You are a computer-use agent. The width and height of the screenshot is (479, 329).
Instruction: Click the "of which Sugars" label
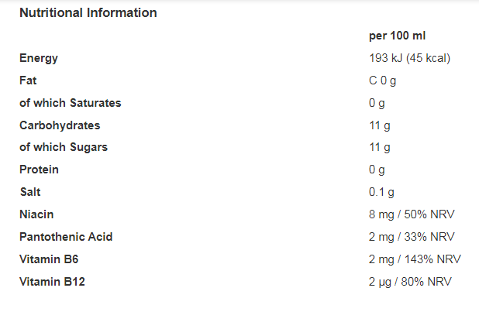64,147
